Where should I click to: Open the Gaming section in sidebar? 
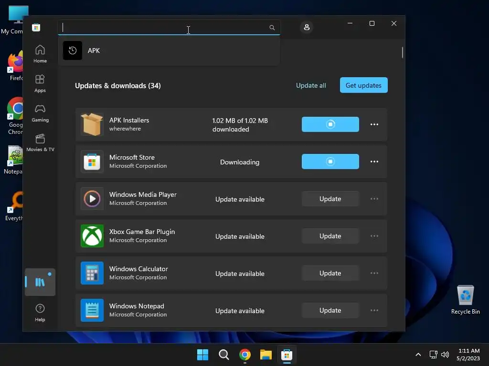click(40, 113)
